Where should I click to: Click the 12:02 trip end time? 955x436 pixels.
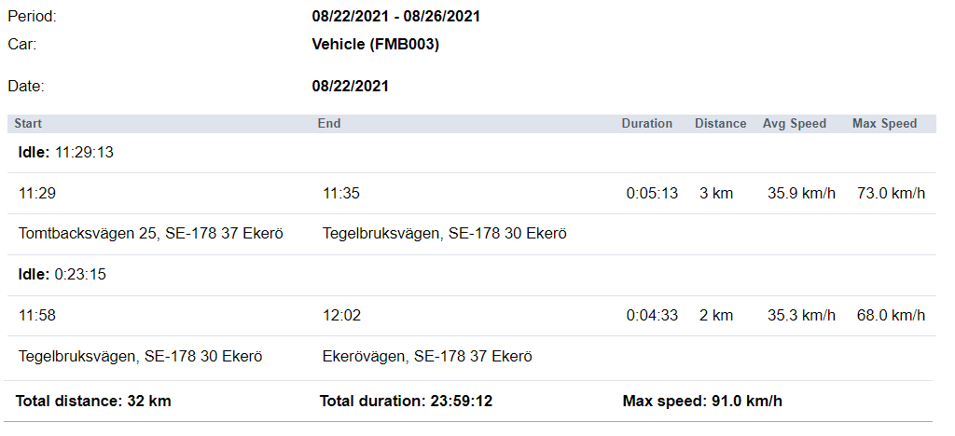pos(341,316)
